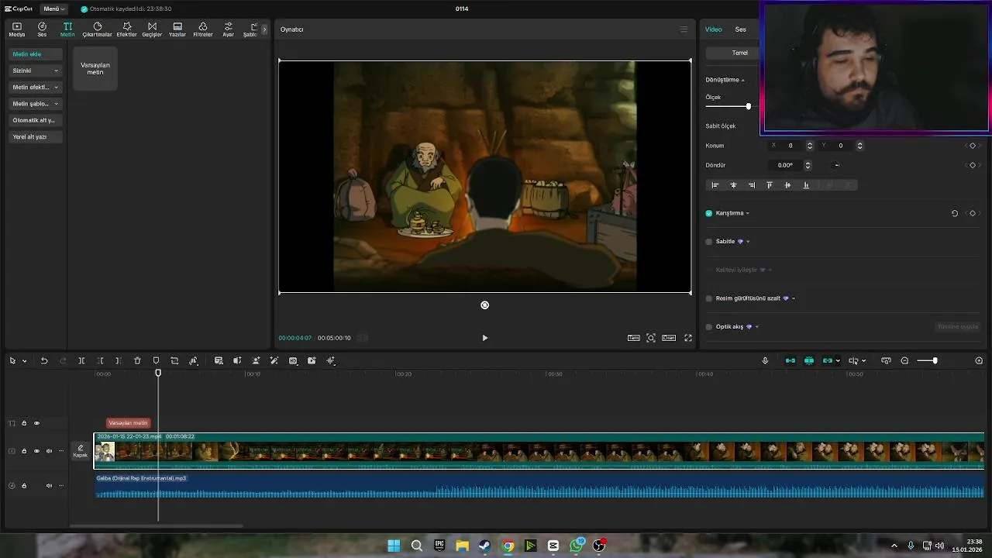Viewport: 992px width, 558px height.
Task: Expand the Metin efektleri category
Action: point(36,87)
